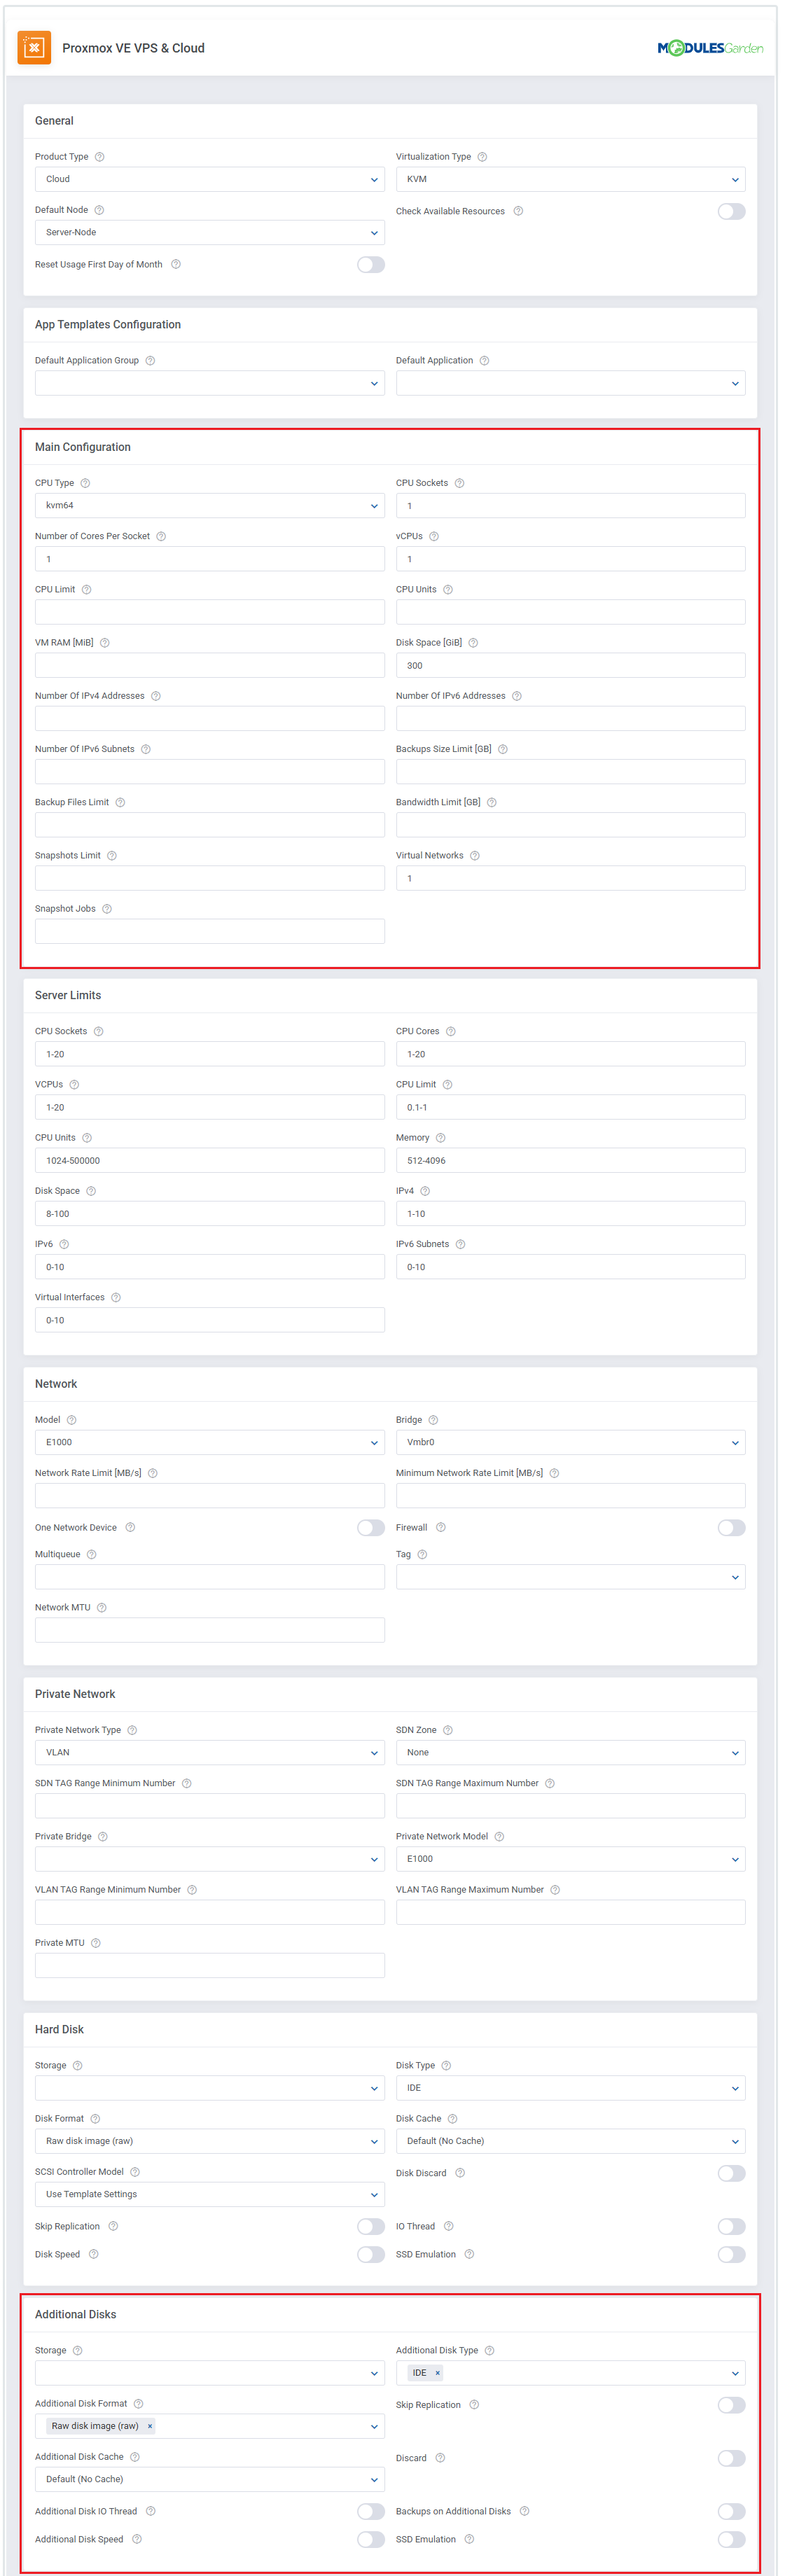Show help tooltip for Product Type

(99, 157)
